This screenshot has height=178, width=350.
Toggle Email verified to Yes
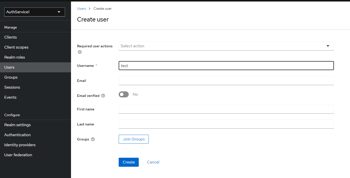[123, 94]
